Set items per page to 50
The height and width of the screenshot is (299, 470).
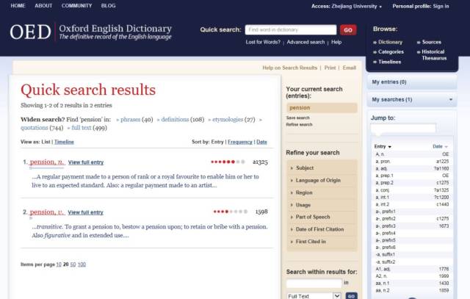tap(73, 264)
